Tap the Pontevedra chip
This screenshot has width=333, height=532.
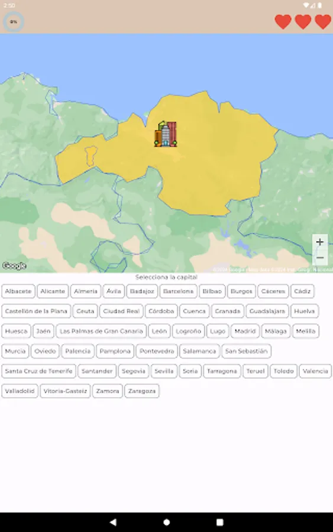tap(157, 351)
